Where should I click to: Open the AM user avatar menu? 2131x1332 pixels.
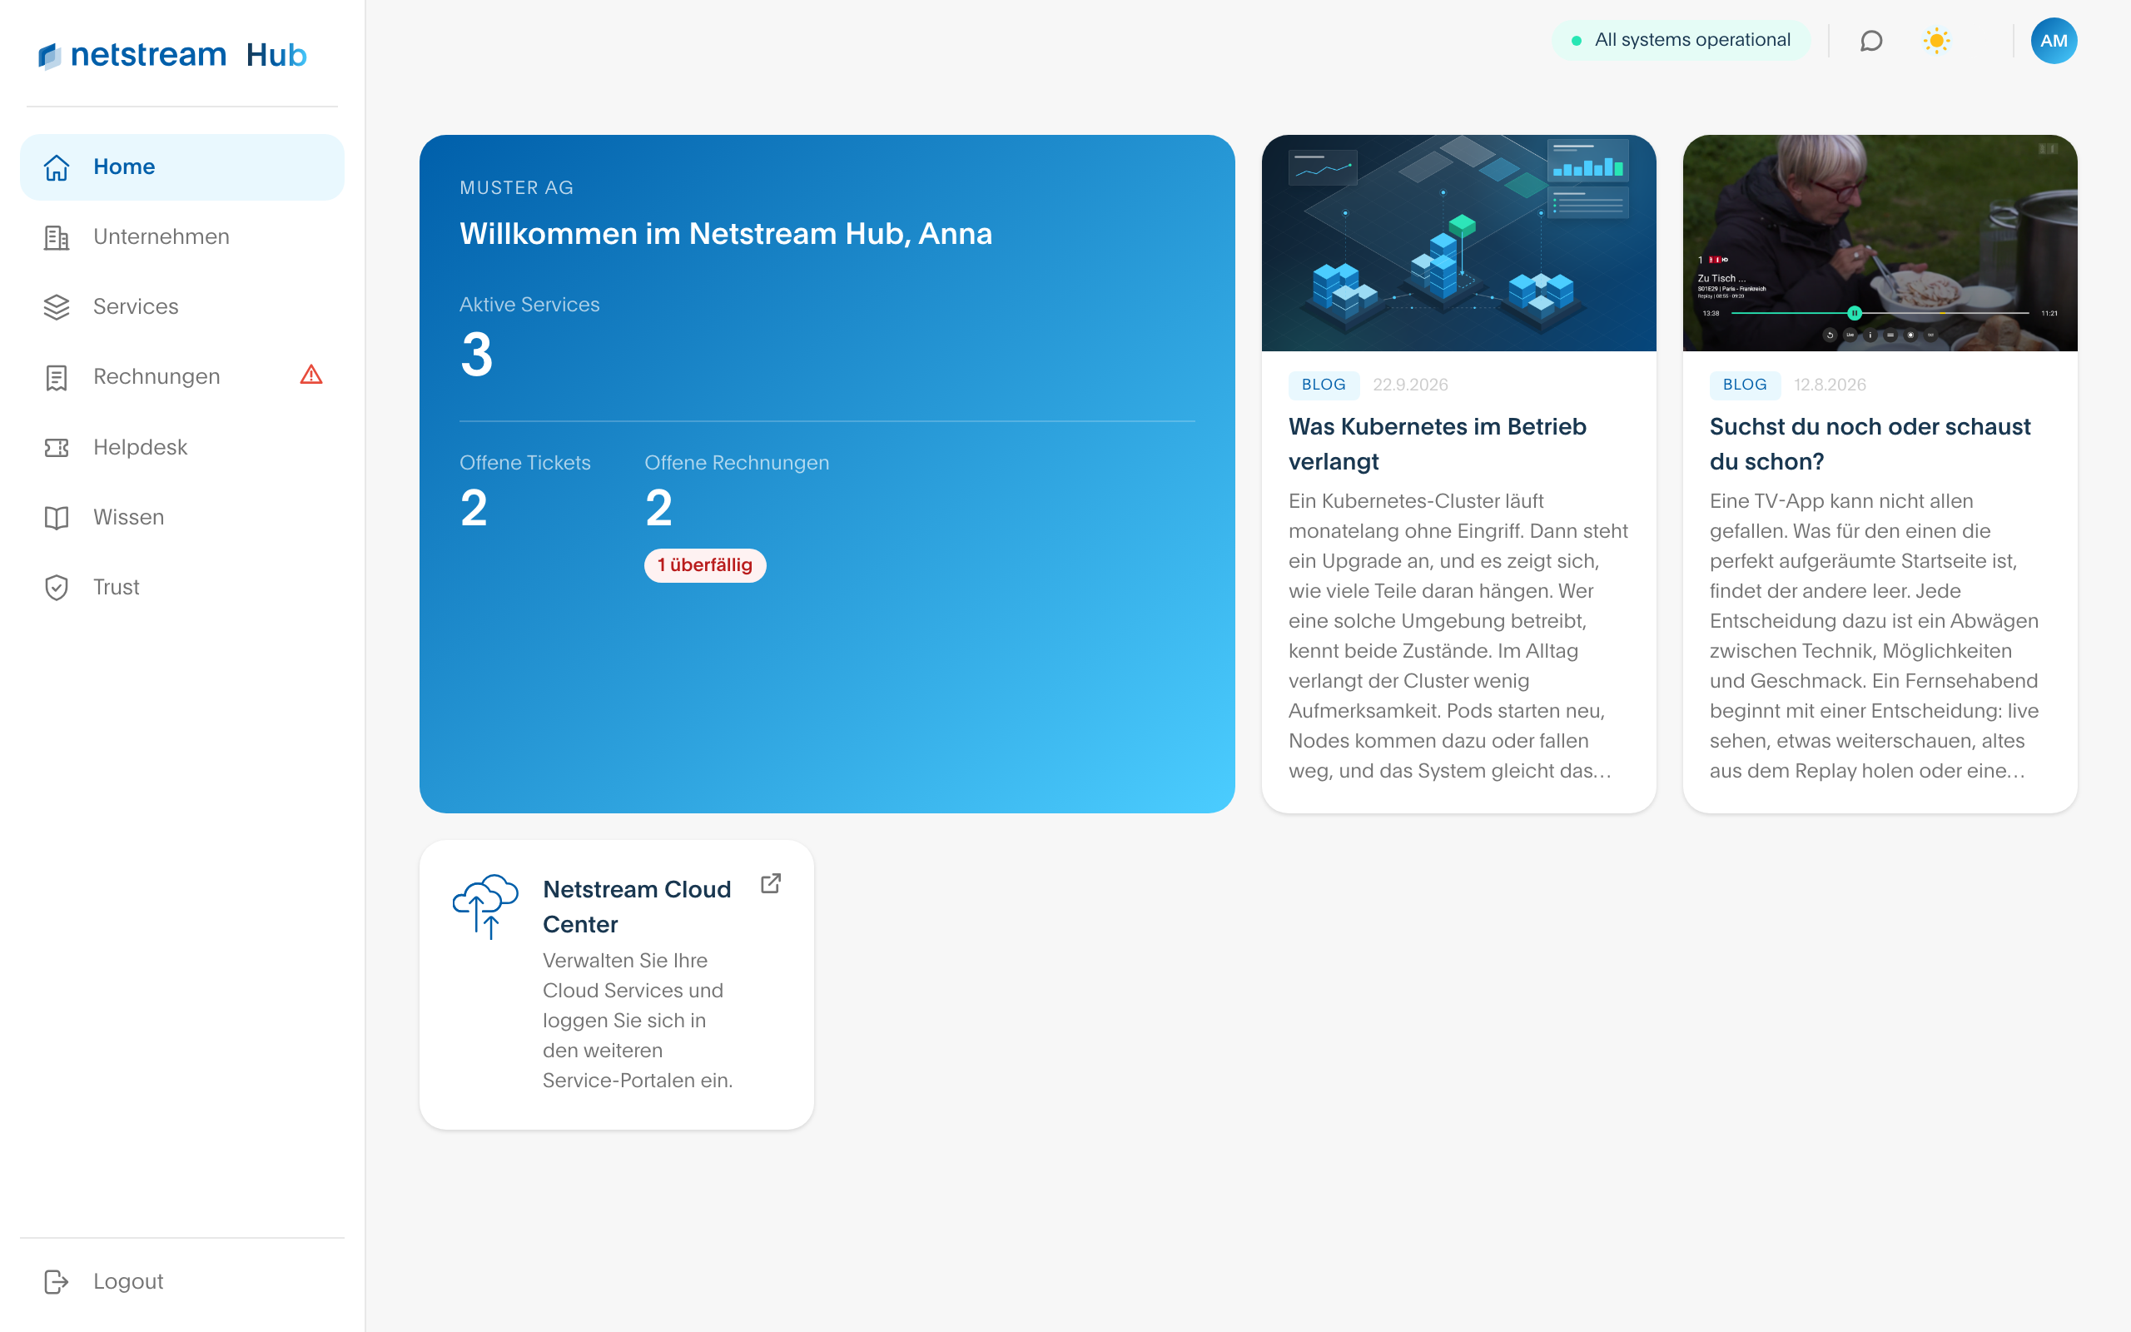(2054, 41)
